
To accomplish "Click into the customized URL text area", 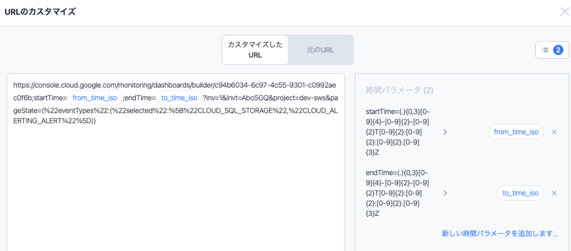I will (176, 184).
